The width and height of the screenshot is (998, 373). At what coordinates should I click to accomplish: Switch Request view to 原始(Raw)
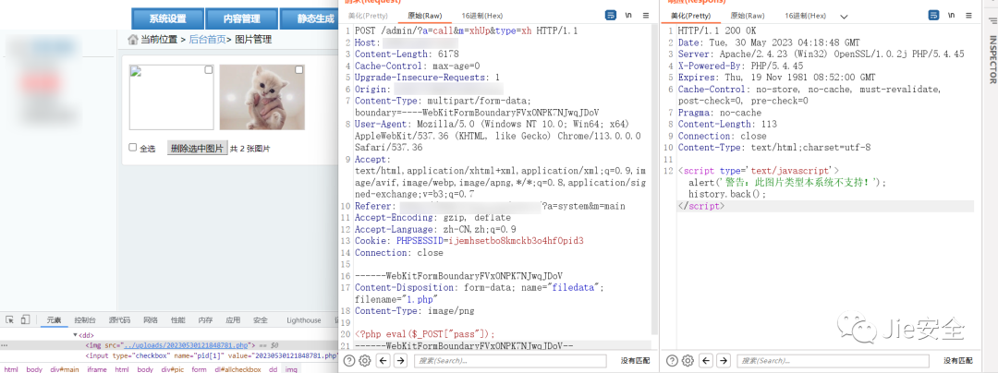[x=425, y=16]
